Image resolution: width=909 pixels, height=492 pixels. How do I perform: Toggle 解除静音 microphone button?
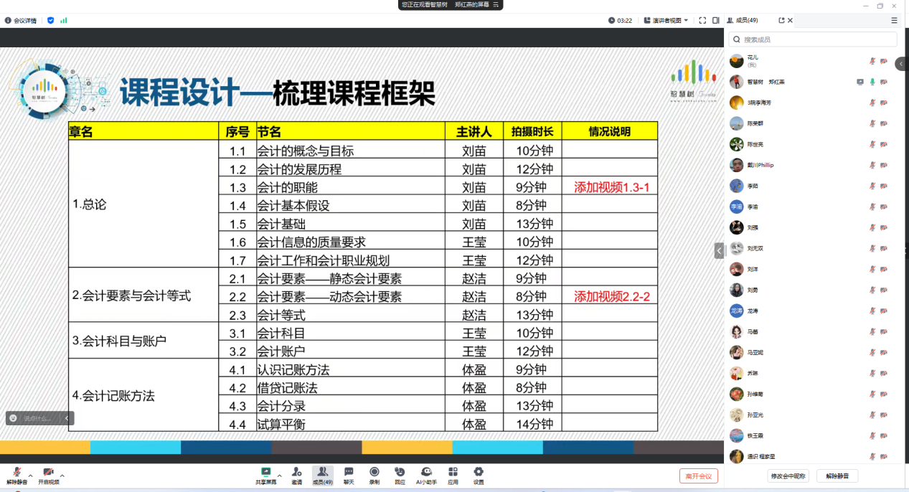pos(17,475)
